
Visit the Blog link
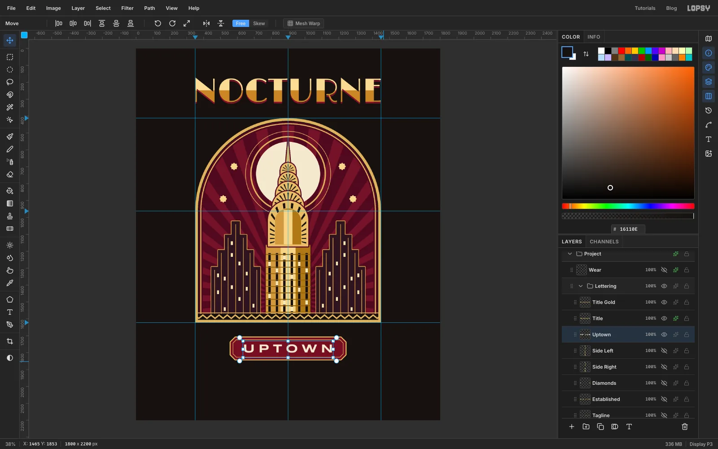click(671, 8)
